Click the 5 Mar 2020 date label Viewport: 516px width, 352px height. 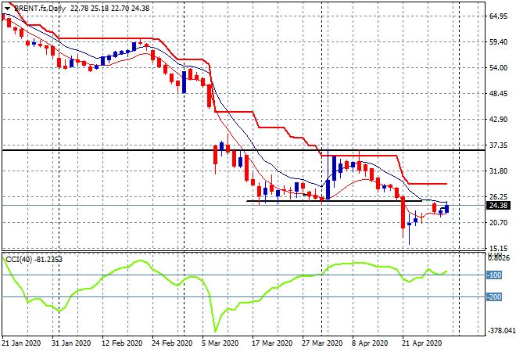(x=220, y=343)
